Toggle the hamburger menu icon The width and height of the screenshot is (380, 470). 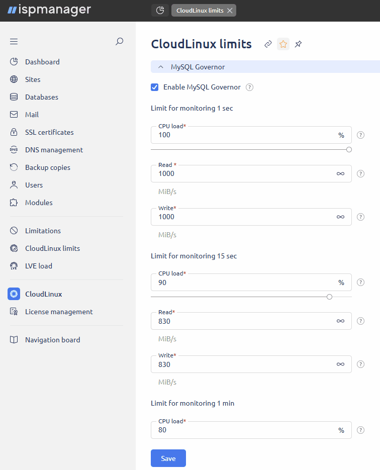[x=14, y=42]
